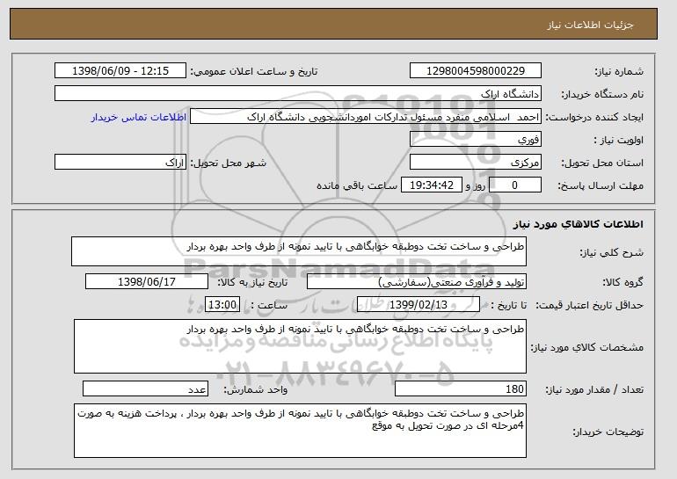
Task: Click the label تاریخ و ساعت اعلان عمومی
Action: click(254, 71)
